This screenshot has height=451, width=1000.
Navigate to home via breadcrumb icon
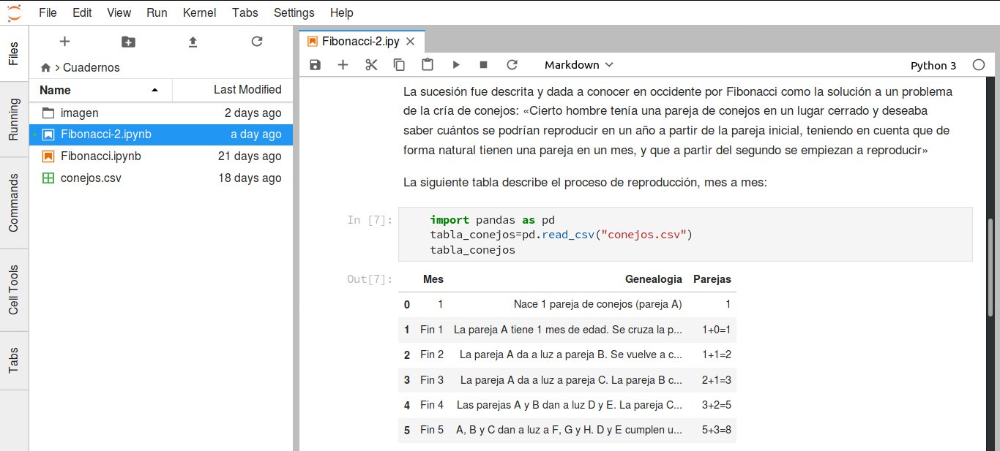pyautogui.click(x=45, y=67)
